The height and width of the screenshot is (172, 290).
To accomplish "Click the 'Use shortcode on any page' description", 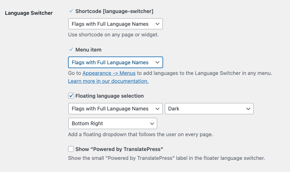I will pyautogui.click(x=113, y=35).
